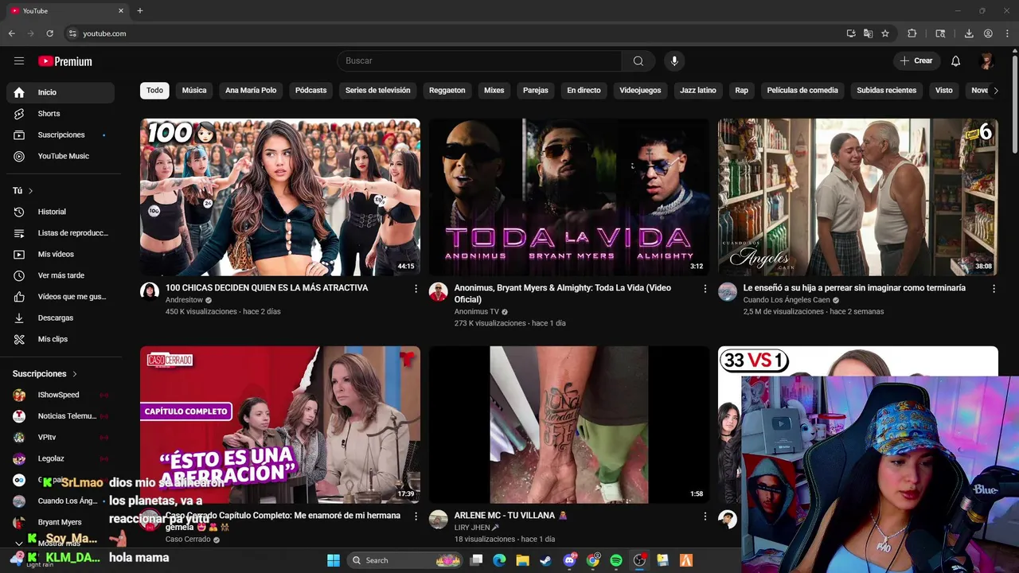The width and height of the screenshot is (1019, 573).
Task: Open Spotify from the taskbar
Action: pyautogui.click(x=616, y=560)
